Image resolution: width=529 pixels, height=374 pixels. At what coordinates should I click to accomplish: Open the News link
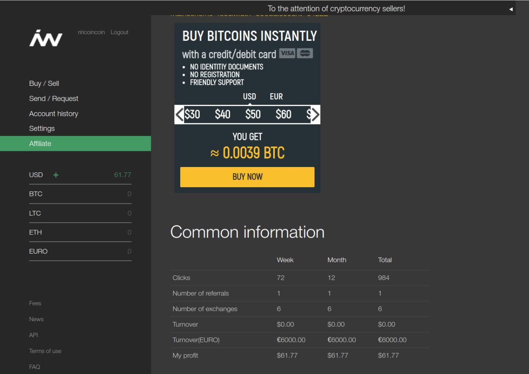point(36,319)
